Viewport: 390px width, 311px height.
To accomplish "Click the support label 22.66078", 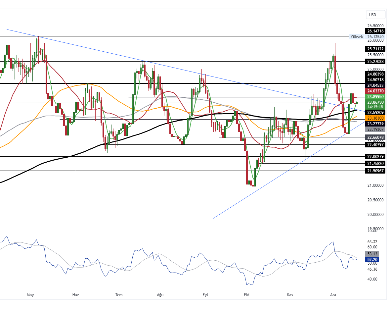I will tap(375, 137).
